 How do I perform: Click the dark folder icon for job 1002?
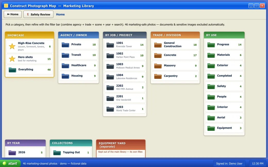(x=110, y=55)
